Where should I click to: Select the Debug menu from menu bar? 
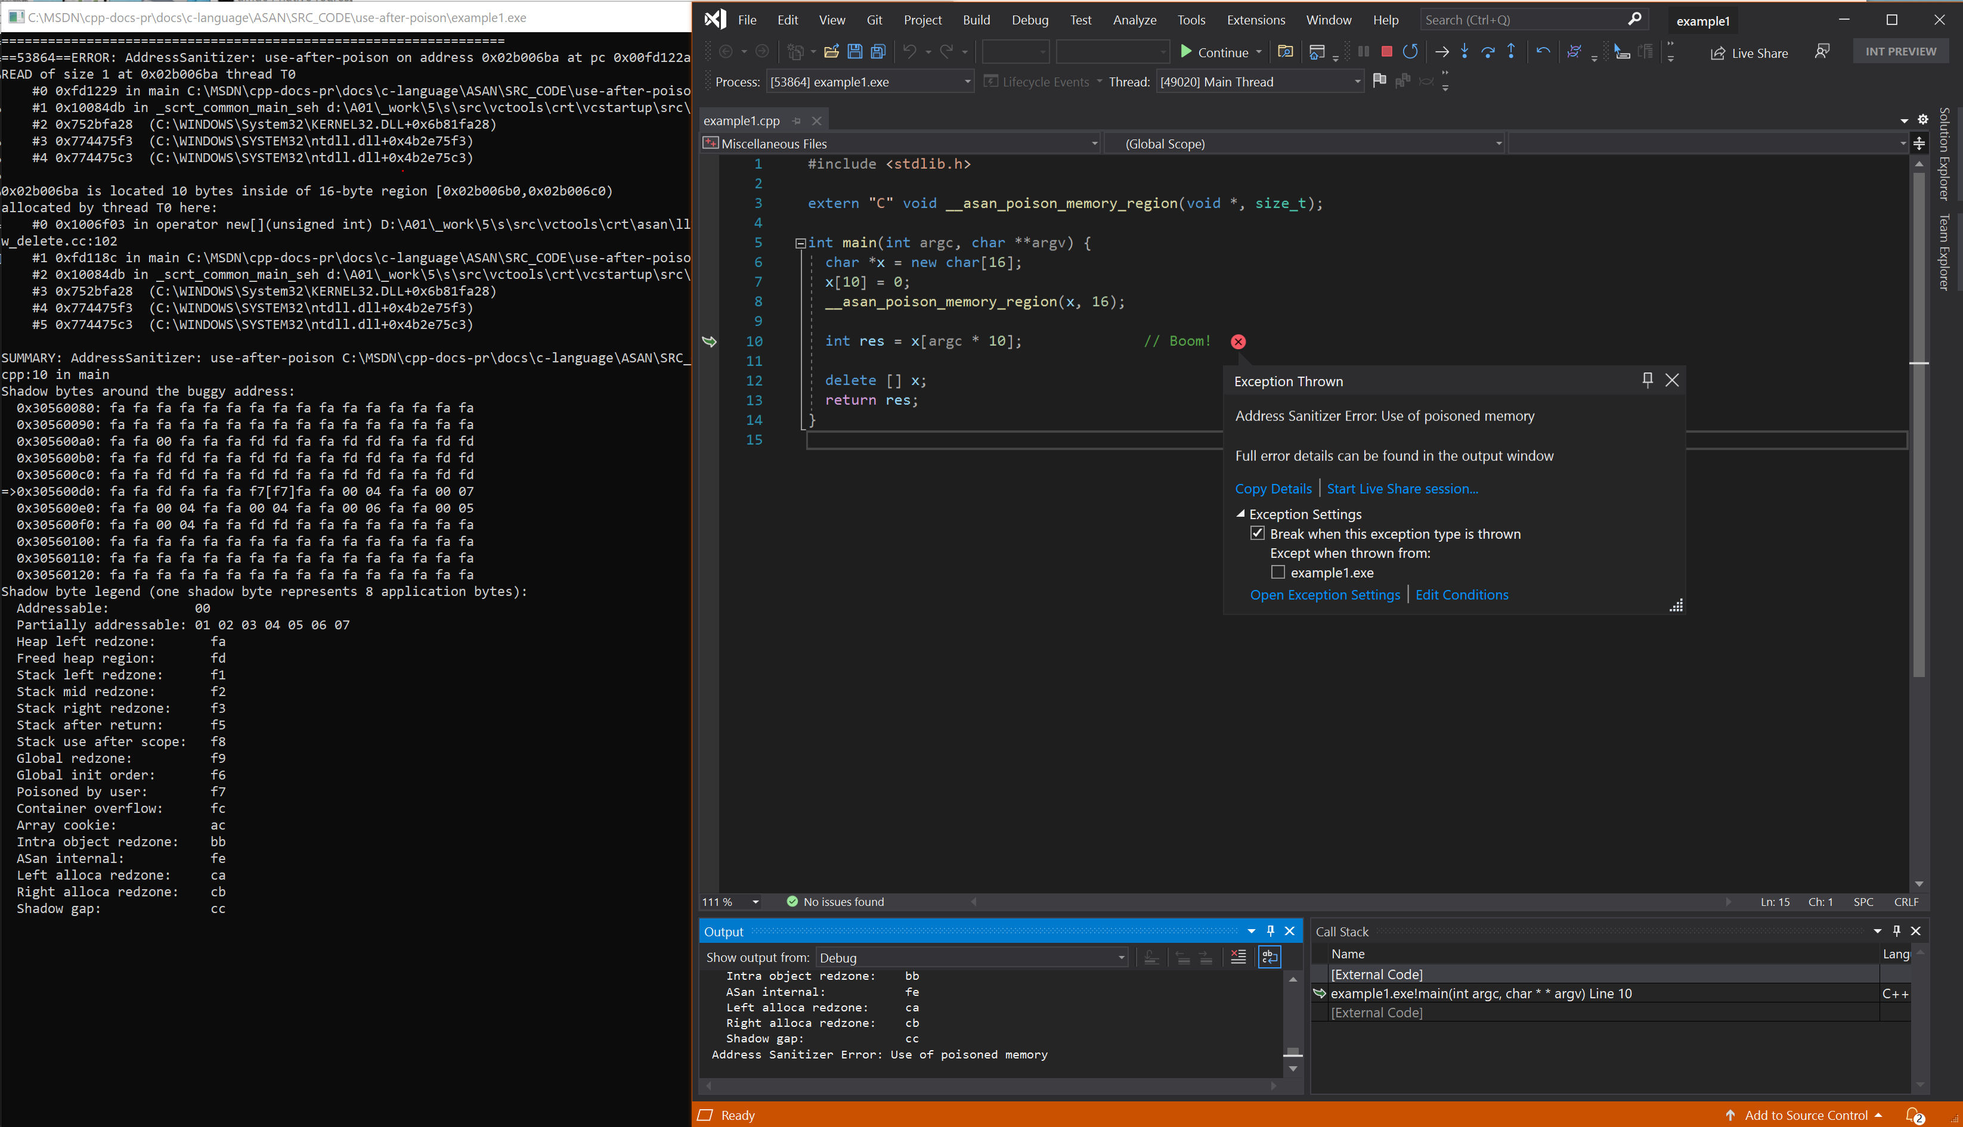(1030, 19)
